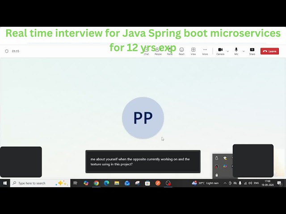Click OBS icon in the tray overflow

click(x=217, y=166)
